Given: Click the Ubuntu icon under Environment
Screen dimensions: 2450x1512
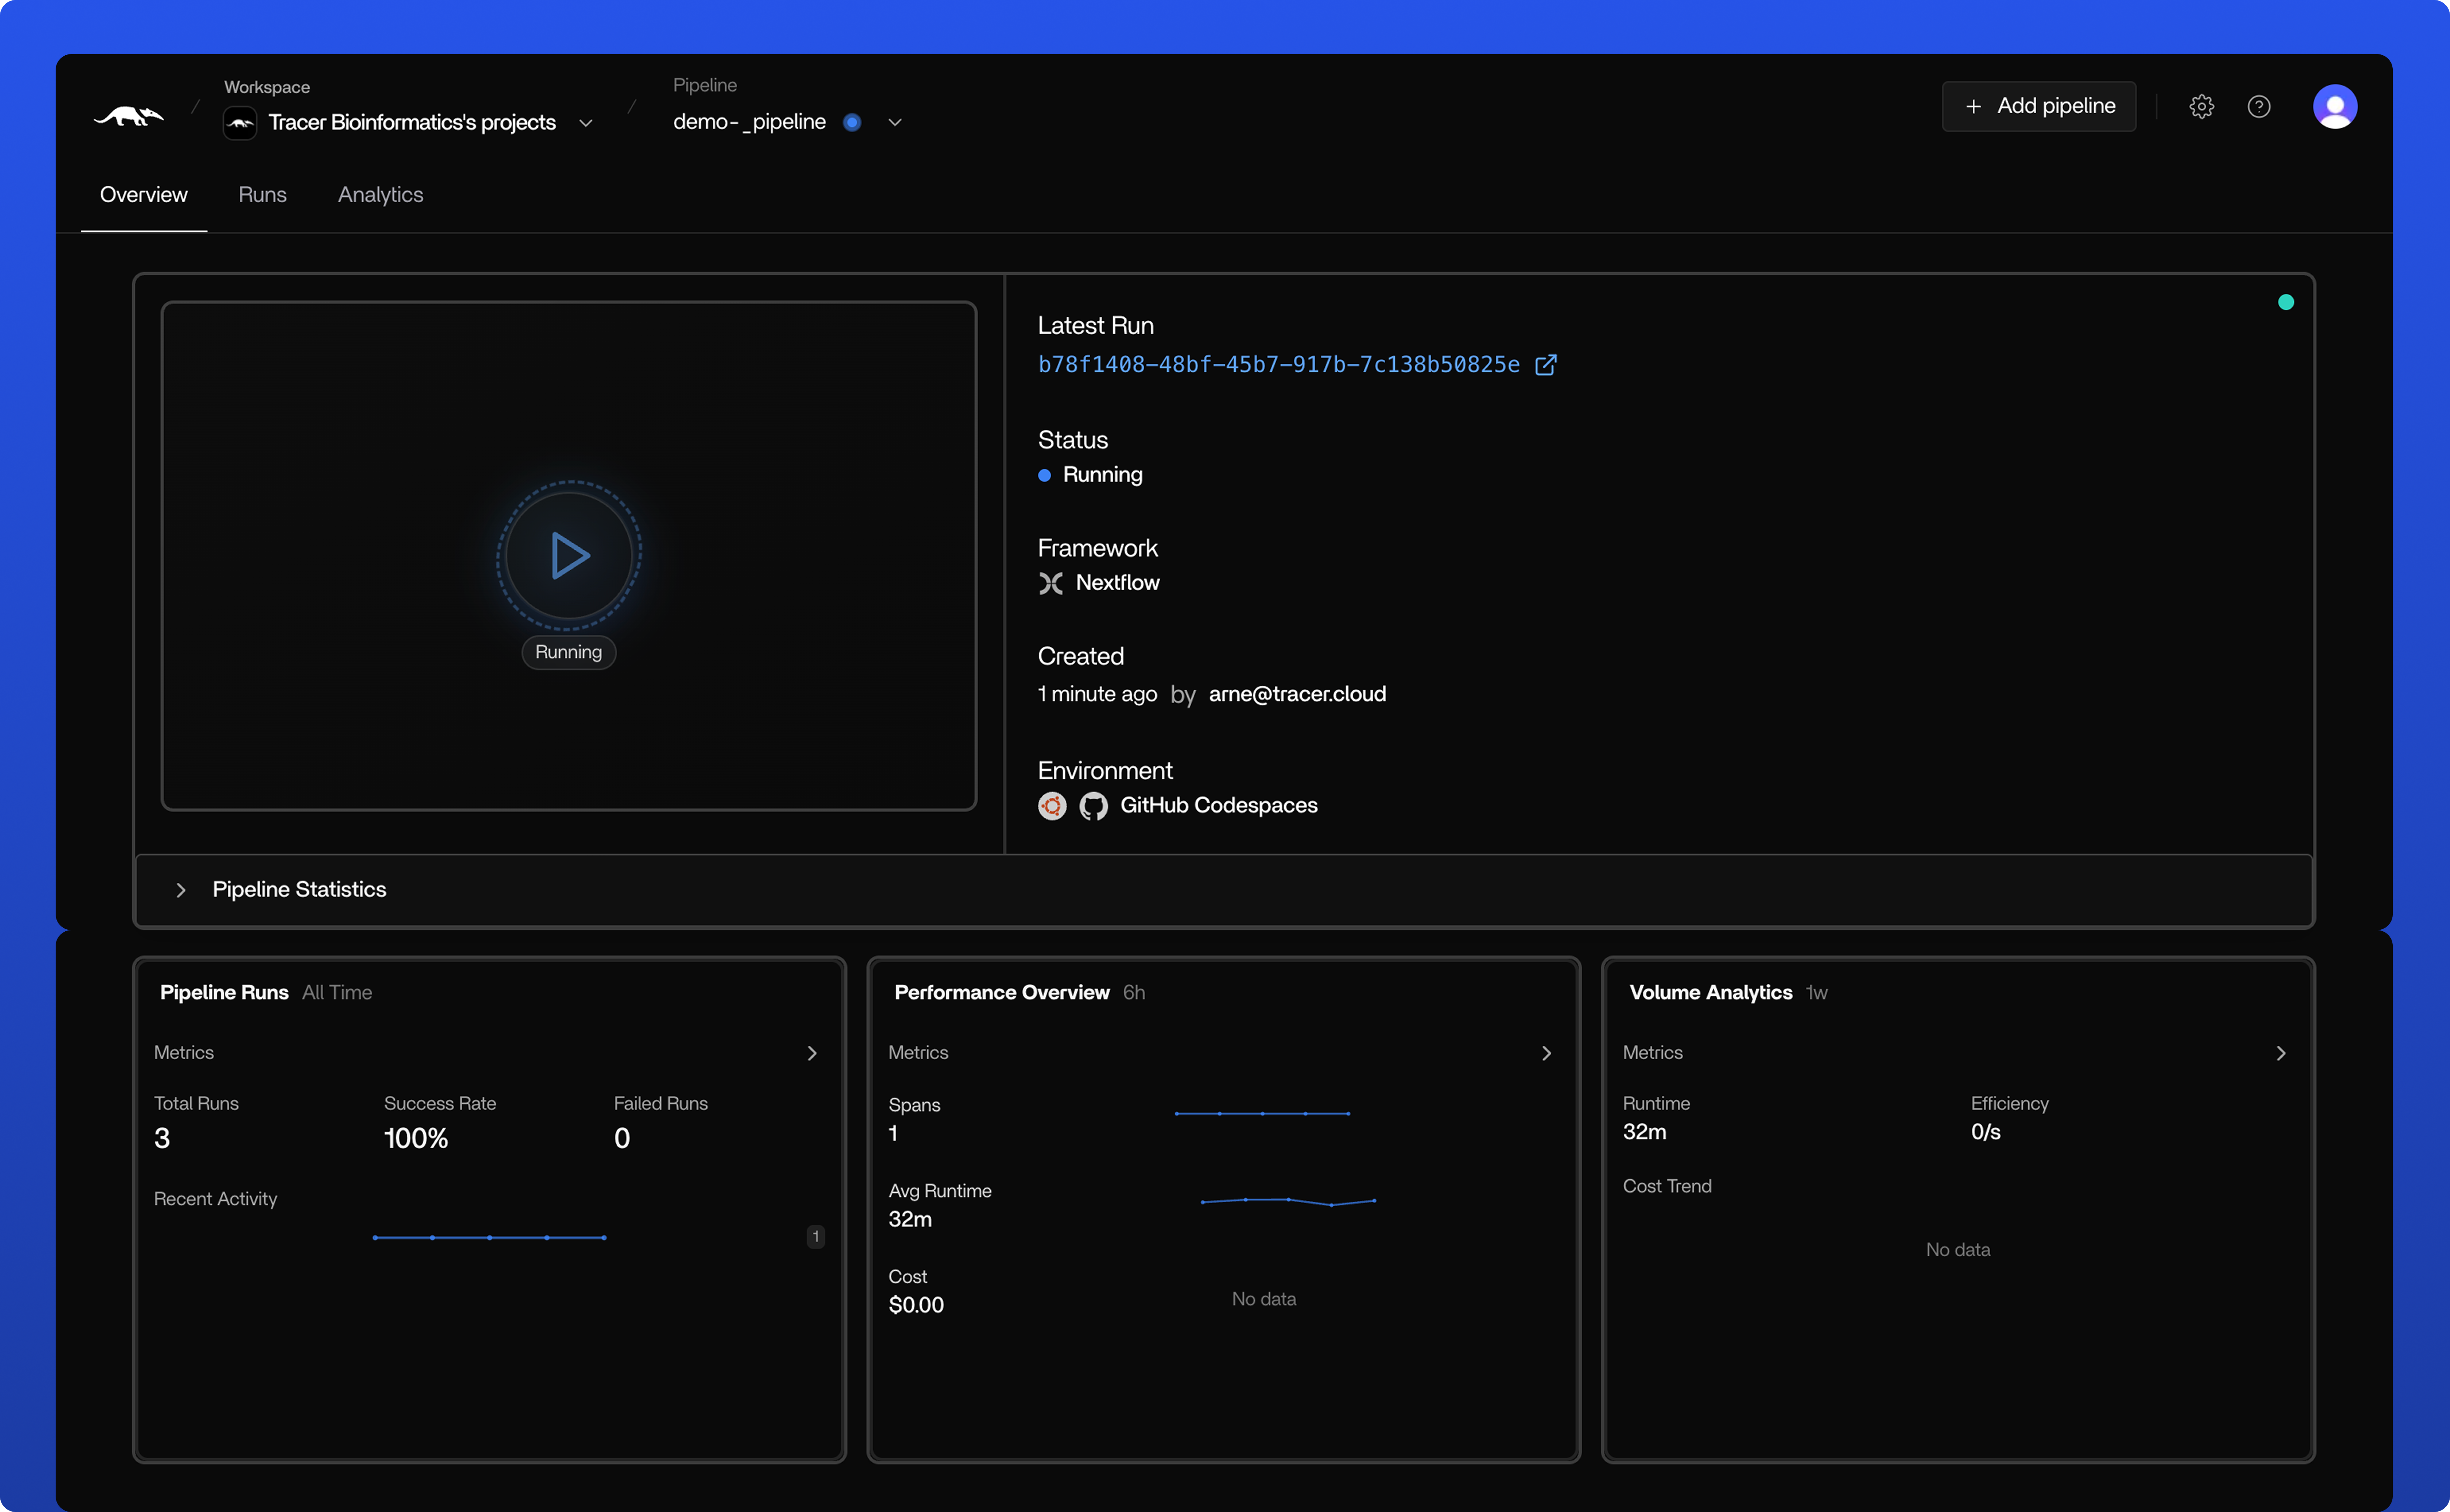Looking at the screenshot, I should [x=1052, y=806].
